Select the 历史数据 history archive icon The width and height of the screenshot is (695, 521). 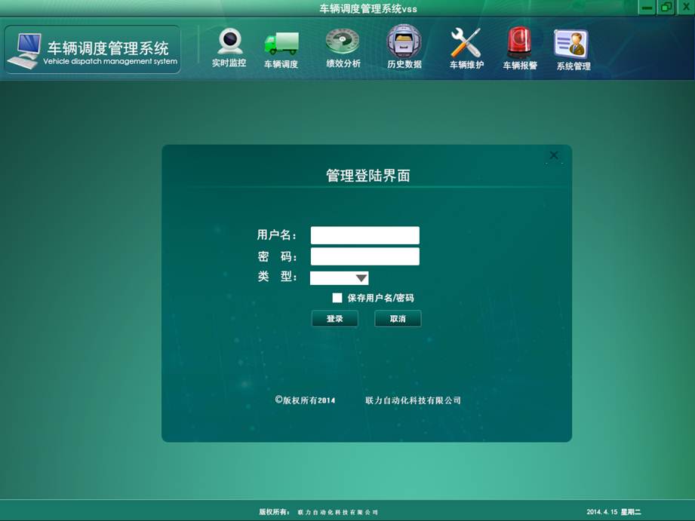point(404,41)
